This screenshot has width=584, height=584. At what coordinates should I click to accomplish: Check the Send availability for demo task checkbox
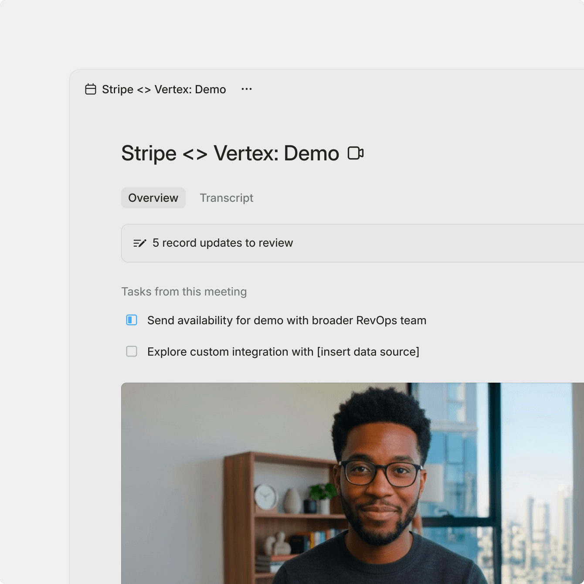tap(132, 320)
